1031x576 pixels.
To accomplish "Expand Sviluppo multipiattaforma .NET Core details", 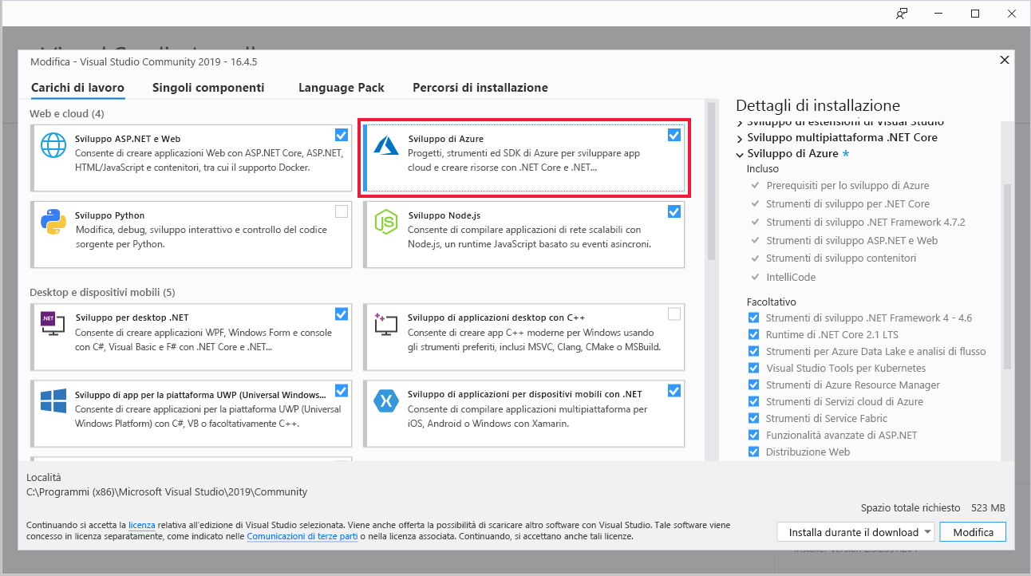I will click(740, 137).
